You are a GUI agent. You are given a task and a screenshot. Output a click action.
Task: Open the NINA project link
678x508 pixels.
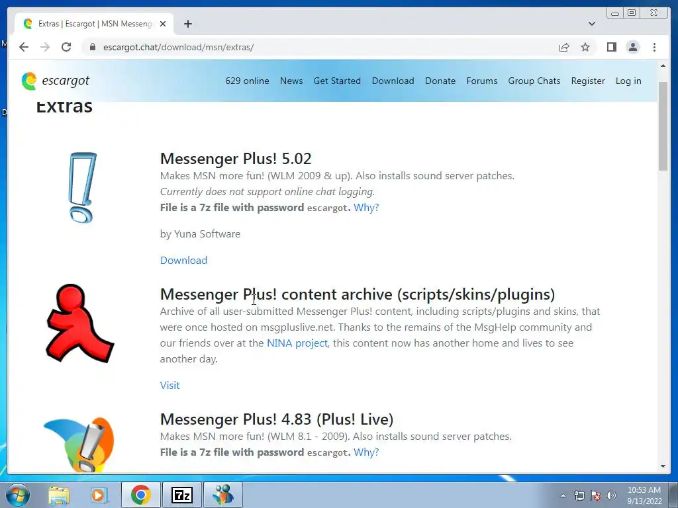(297, 343)
